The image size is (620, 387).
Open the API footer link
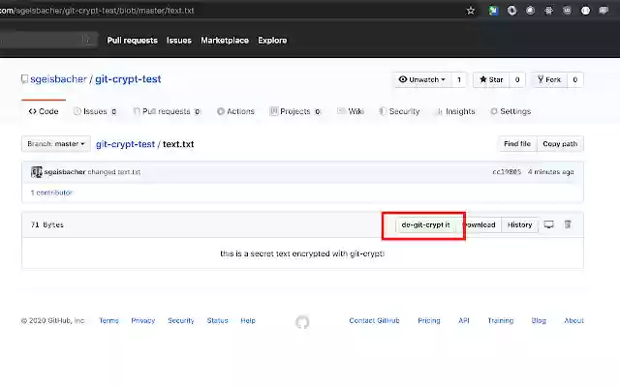point(464,320)
